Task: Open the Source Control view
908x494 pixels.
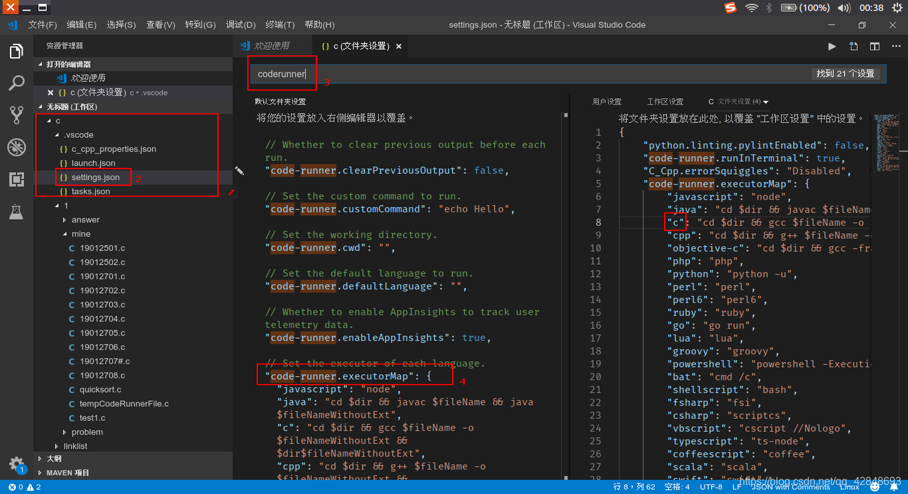Action: (16, 114)
